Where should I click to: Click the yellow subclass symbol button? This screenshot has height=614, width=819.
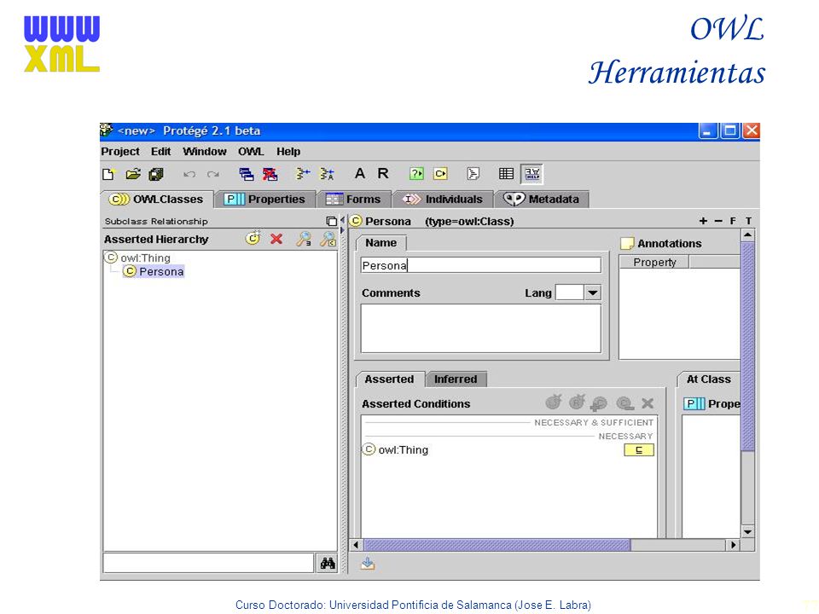tap(639, 450)
